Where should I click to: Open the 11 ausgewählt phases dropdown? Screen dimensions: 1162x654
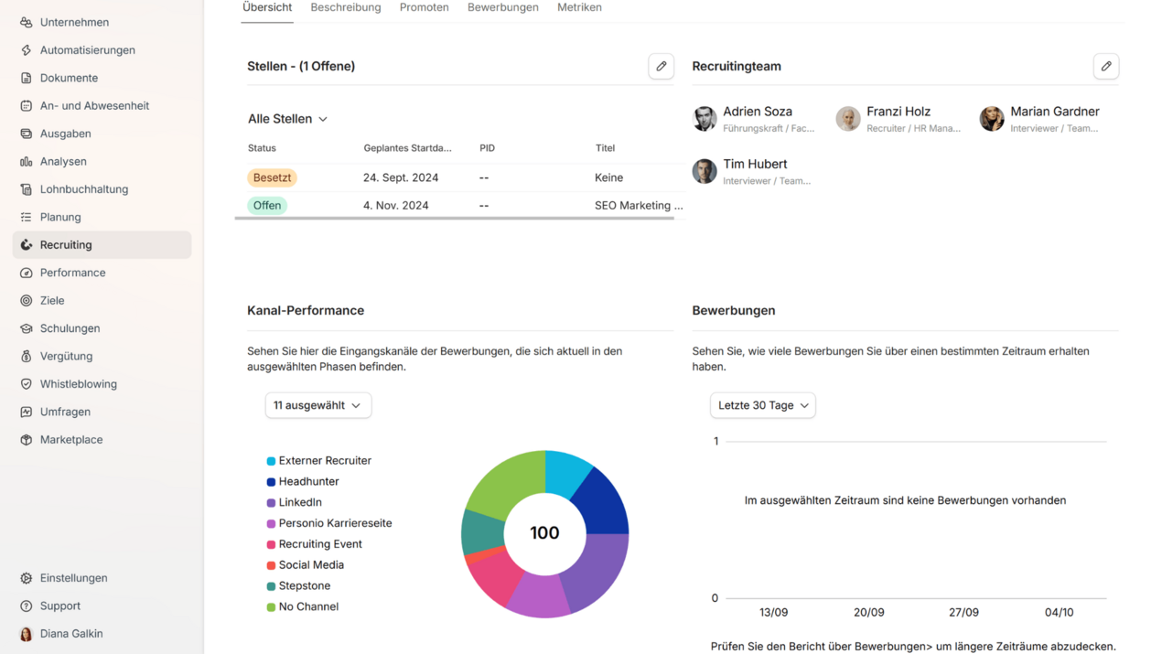[x=318, y=405]
